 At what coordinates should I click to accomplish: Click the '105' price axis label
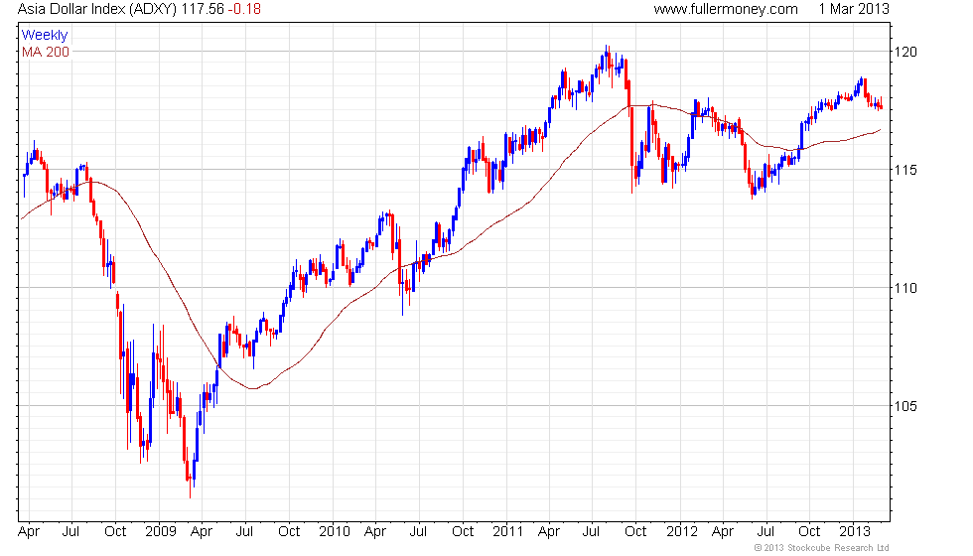(905, 406)
